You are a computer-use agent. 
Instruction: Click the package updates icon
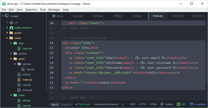(191, 104)
